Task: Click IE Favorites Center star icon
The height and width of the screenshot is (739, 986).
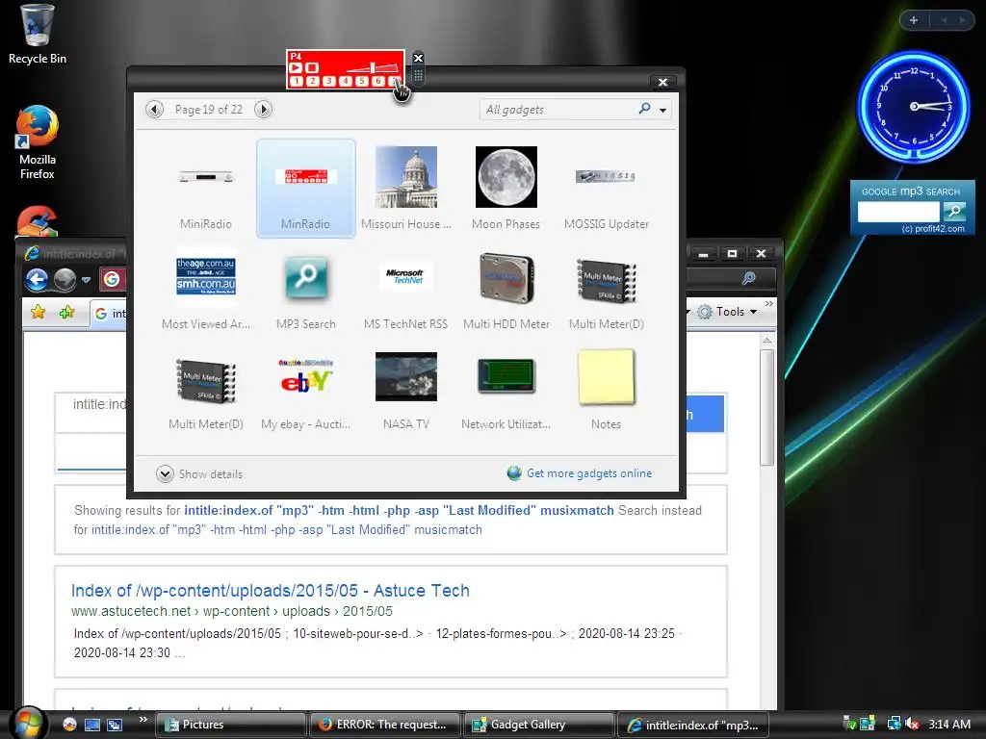Action: pyautogui.click(x=38, y=312)
